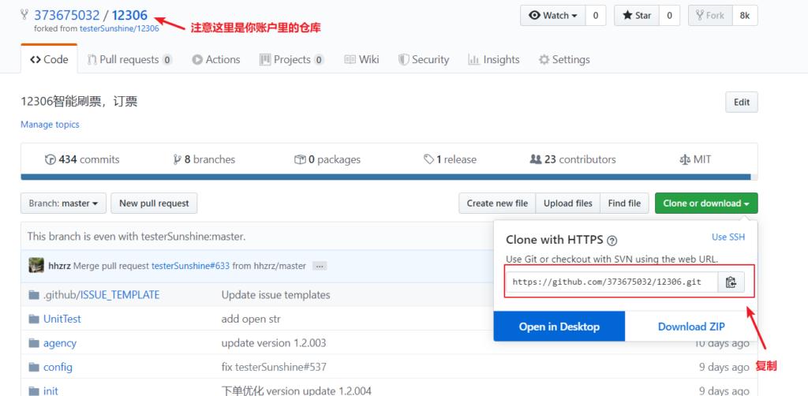
Task: View watchers count next to Watch
Action: [596, 16]
